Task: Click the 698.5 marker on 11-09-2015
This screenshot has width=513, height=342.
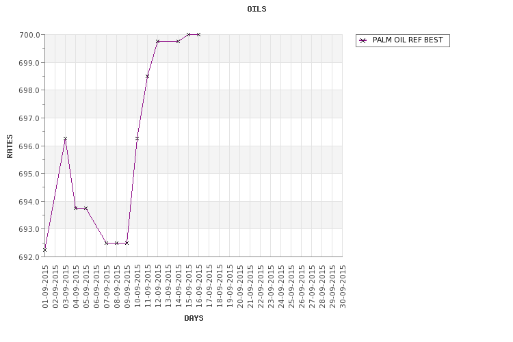Action: point(147,76)
